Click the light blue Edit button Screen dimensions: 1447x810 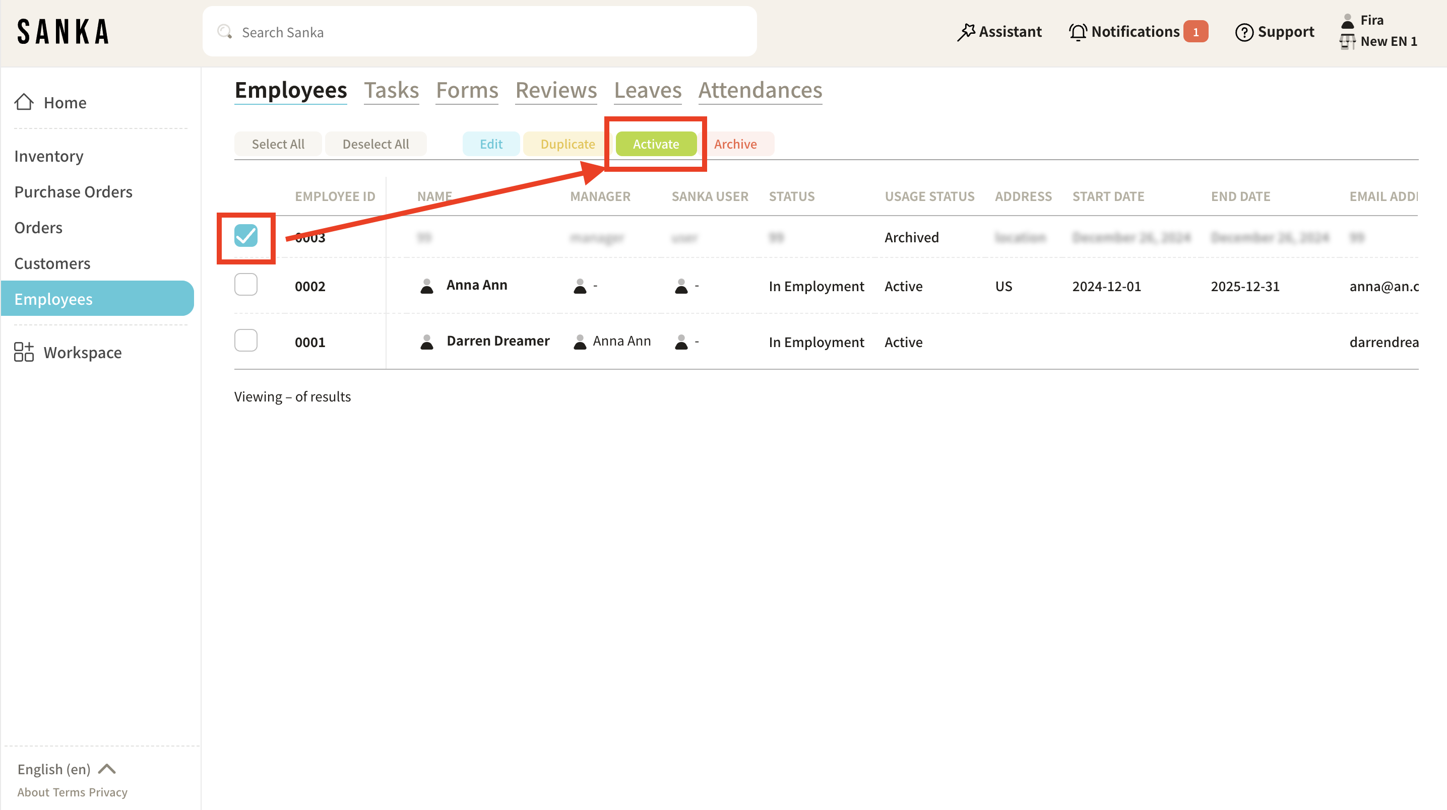[491, 144]
